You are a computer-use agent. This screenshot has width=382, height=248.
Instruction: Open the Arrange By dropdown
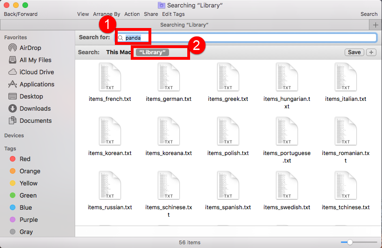[106, 14]
